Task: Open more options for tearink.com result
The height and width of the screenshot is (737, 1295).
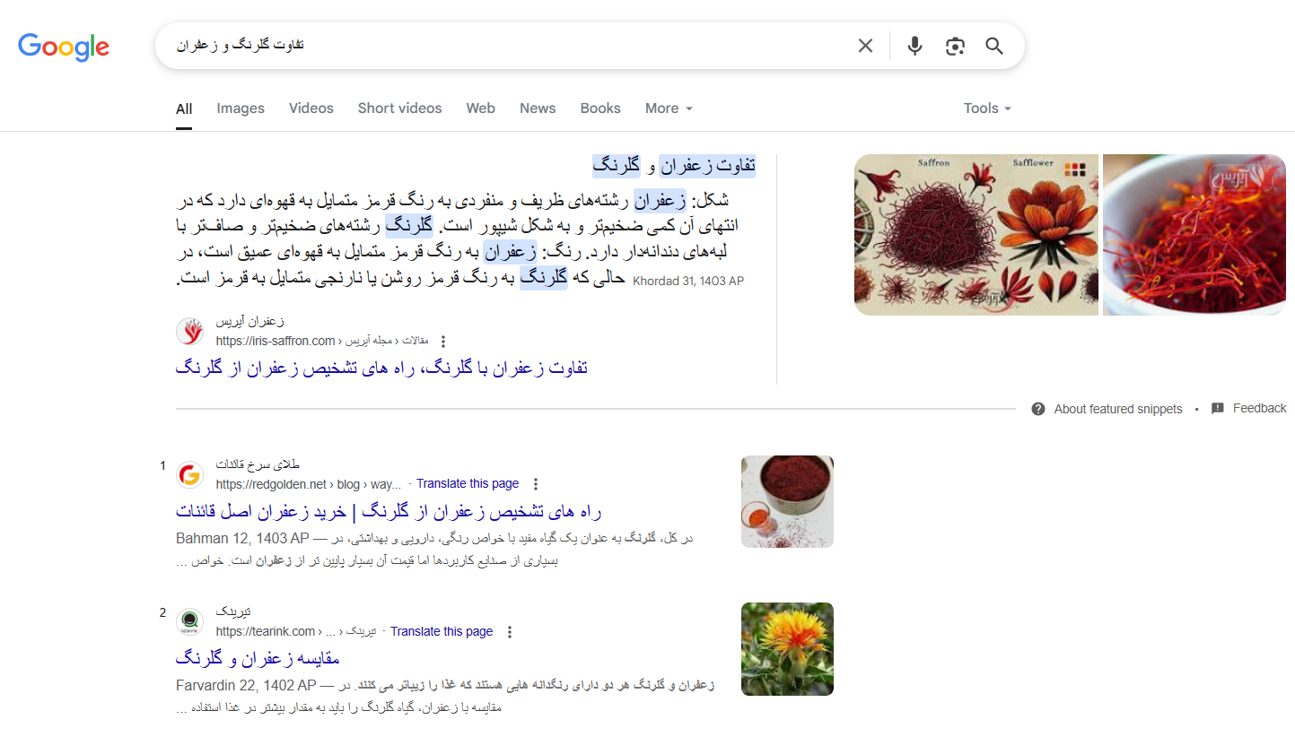Action: coord(510,632)
